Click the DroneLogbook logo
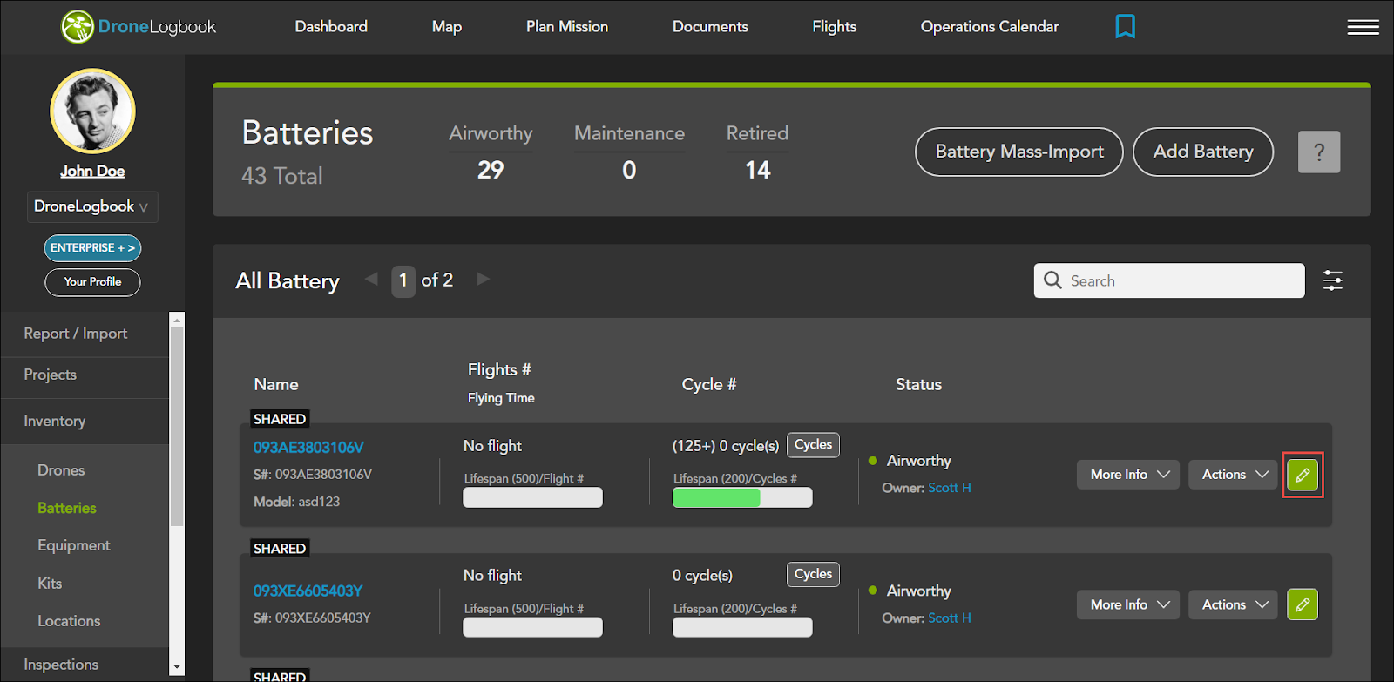The width and height of the screenshot is (1394, 682). (x=139, y=27)
